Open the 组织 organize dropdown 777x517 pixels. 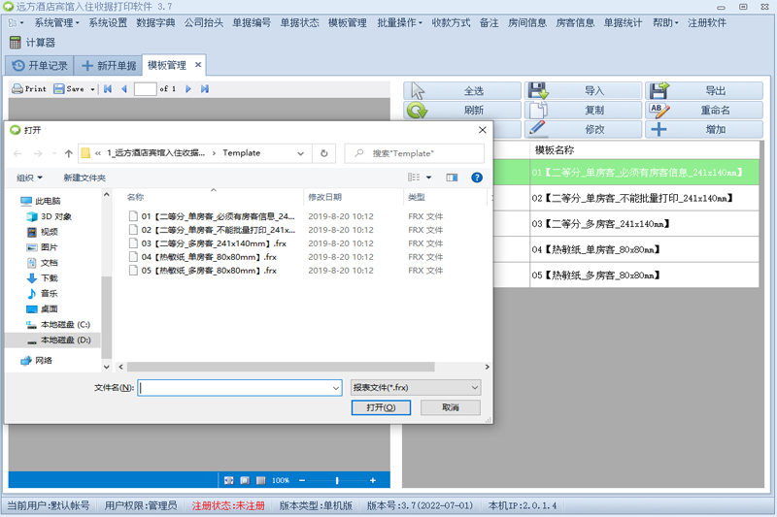[x=29, y=178]
